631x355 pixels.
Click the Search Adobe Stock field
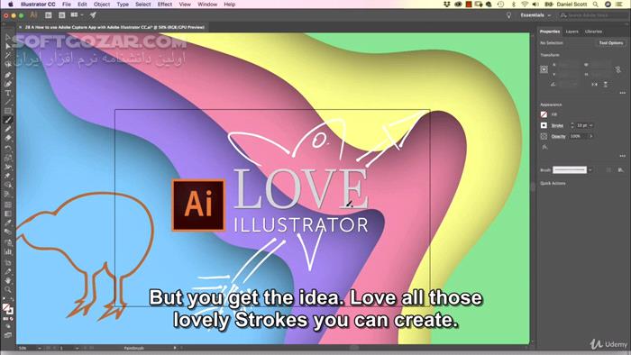592,15
